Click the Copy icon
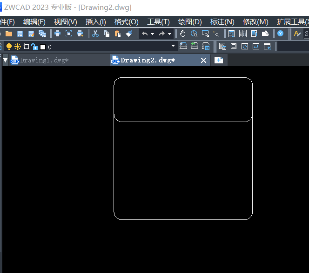309x273 pixels. (x=107, y=34)
